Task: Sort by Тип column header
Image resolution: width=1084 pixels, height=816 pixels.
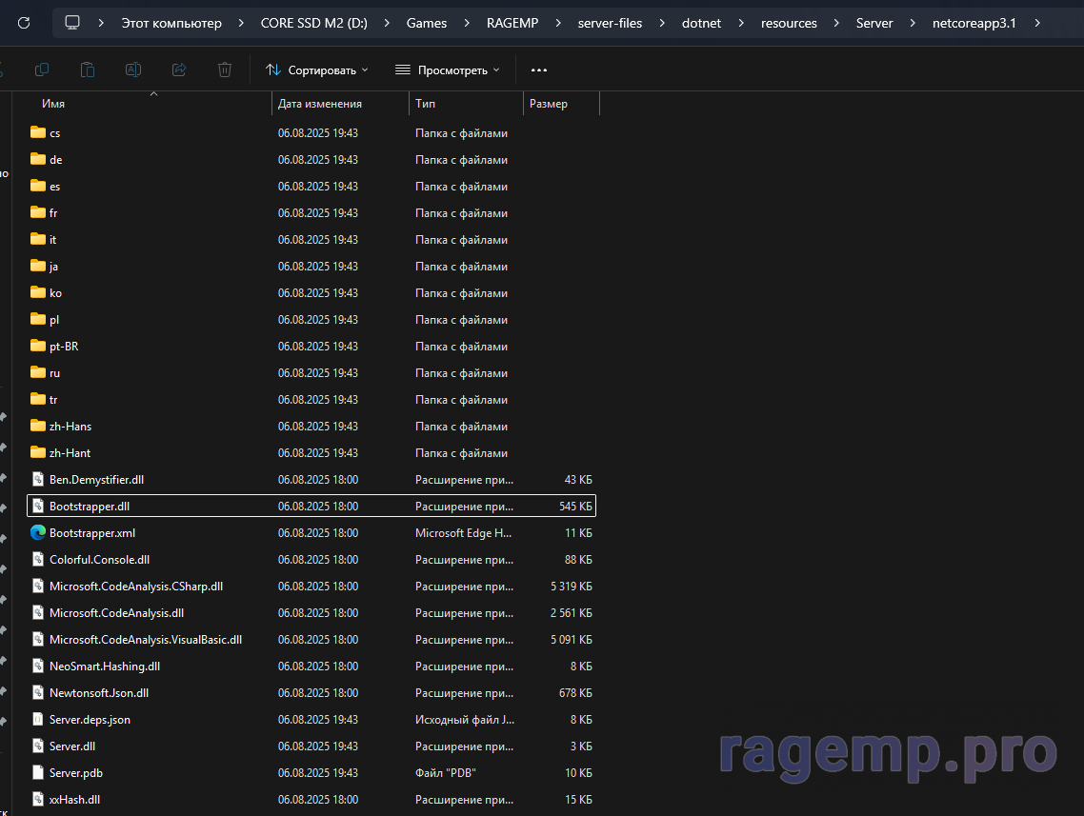Action: tap(425, 104)
